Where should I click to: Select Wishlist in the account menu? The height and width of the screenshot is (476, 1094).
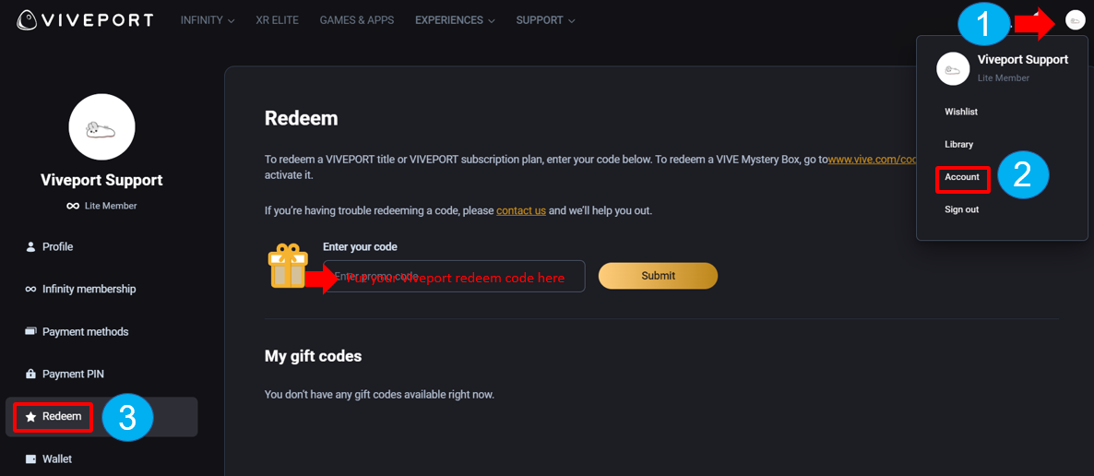tap(961, 112)
